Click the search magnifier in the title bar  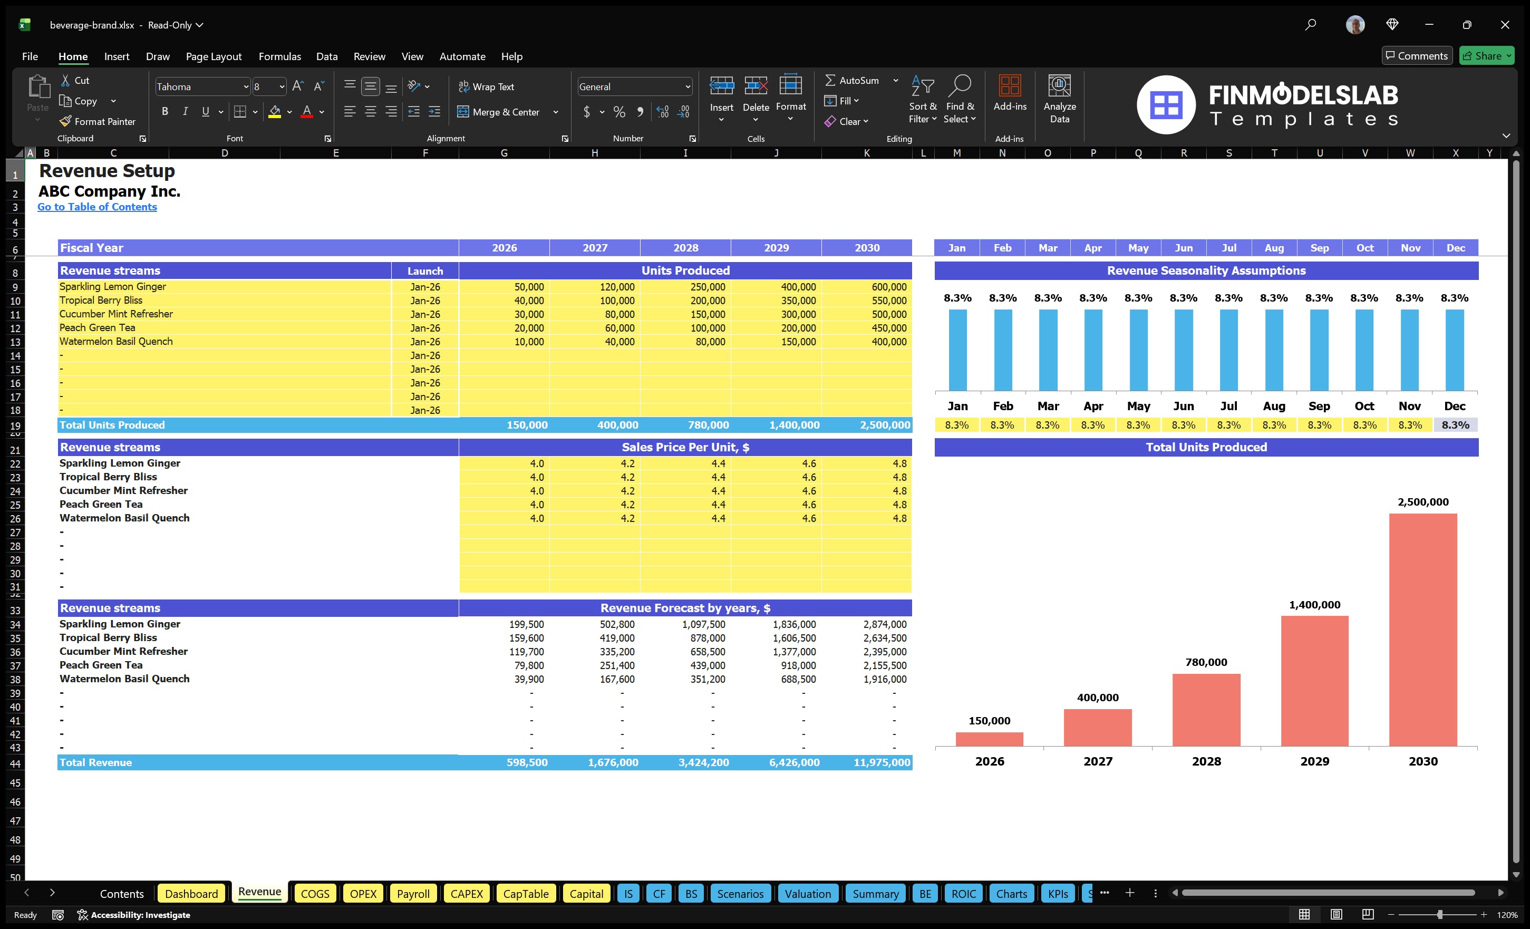click(1310, 25)
